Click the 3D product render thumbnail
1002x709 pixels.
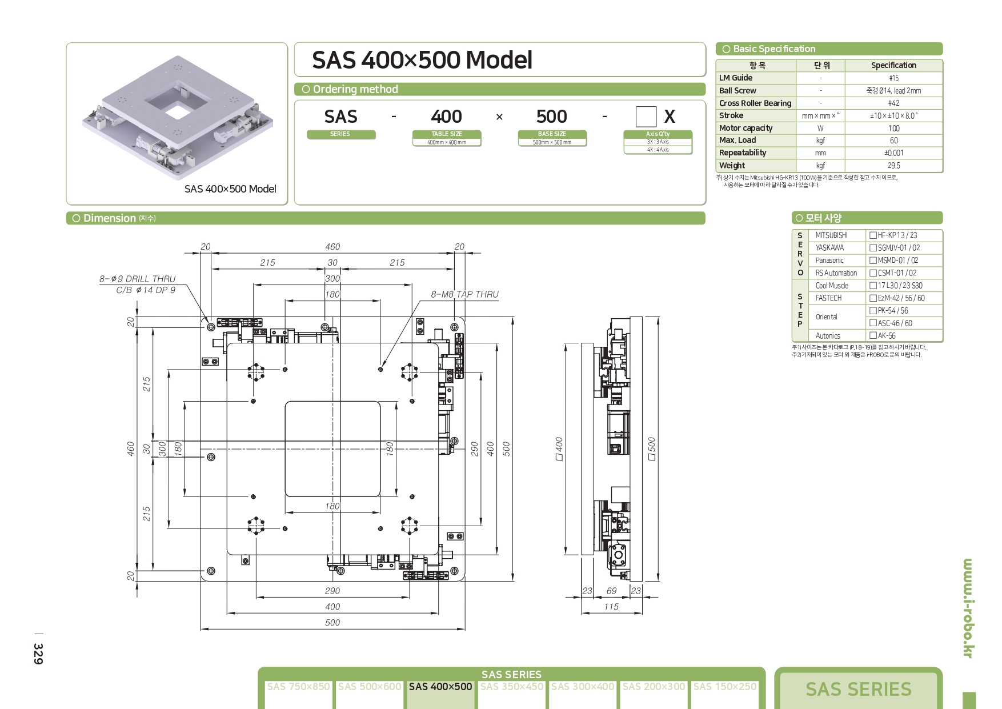tap(178, 117)
